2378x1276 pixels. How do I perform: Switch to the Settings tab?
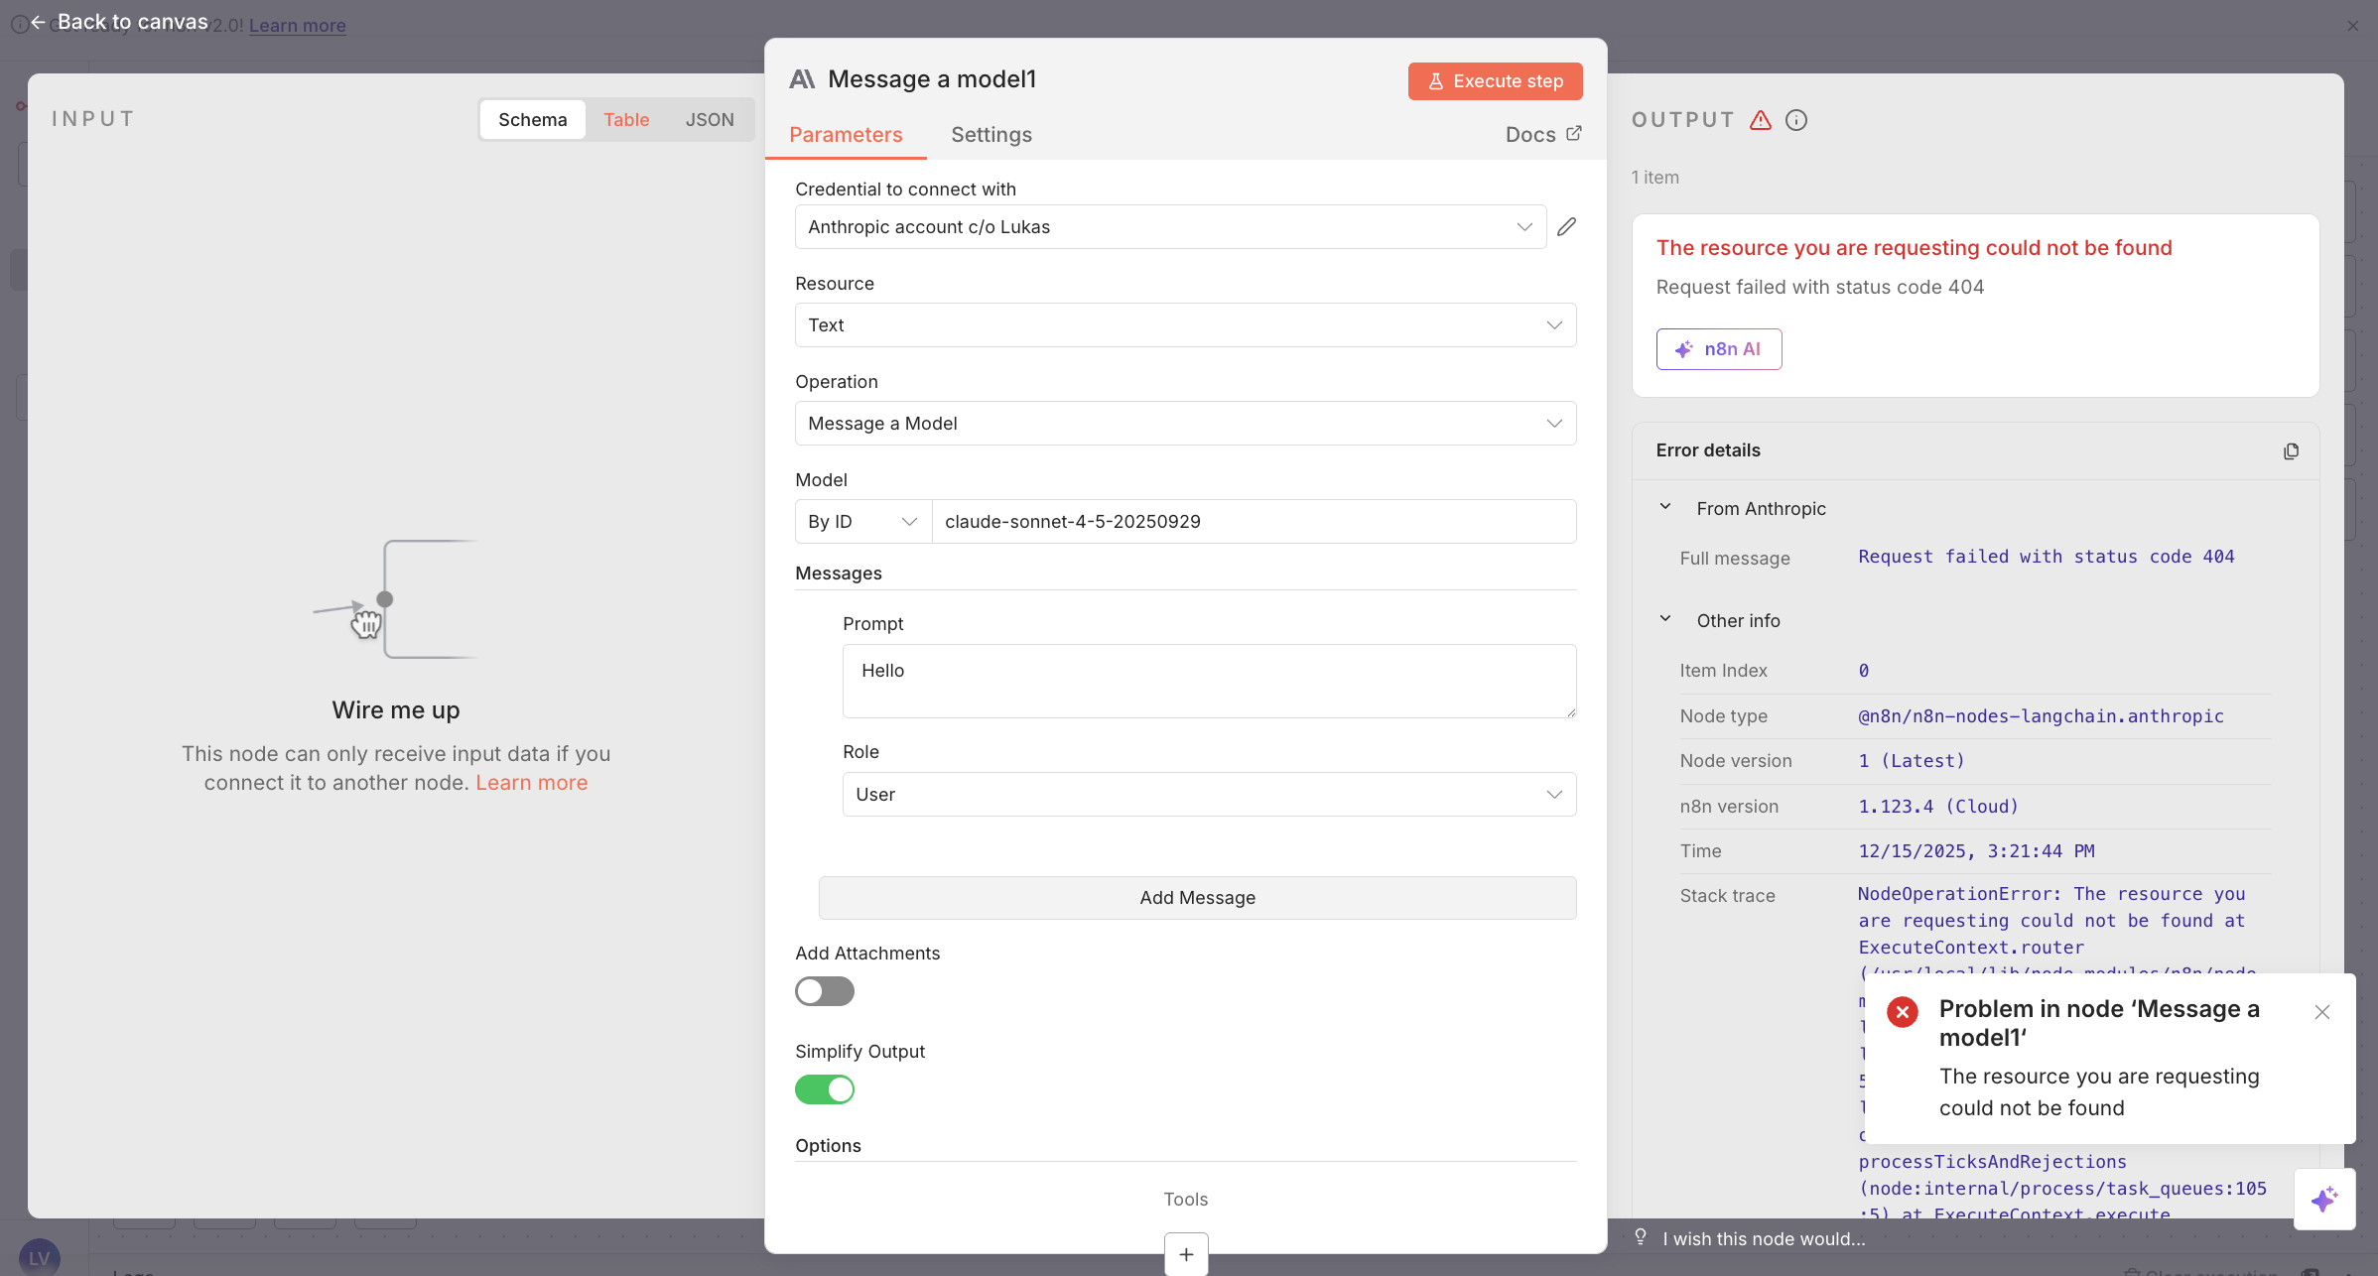[x=991, y=135]
